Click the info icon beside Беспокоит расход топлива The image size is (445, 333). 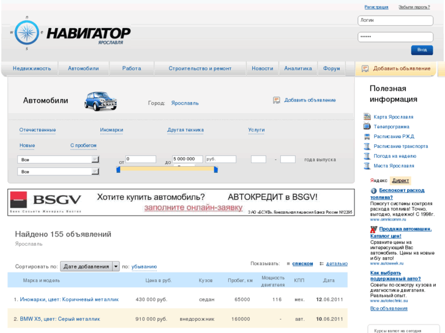tap(373, 191)
